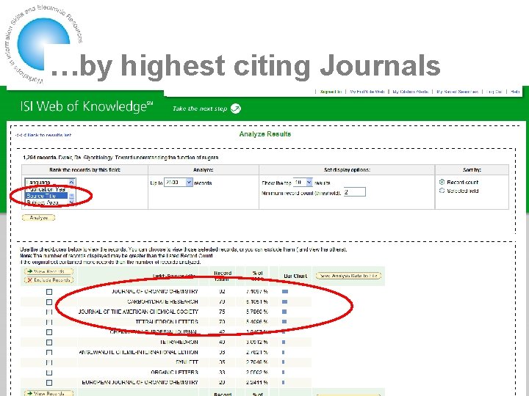The height and width of the screenshot is (396, 529).
Task: Click the CARBOHYDRATE RESEARCH source title
Action: pos(162,301)
